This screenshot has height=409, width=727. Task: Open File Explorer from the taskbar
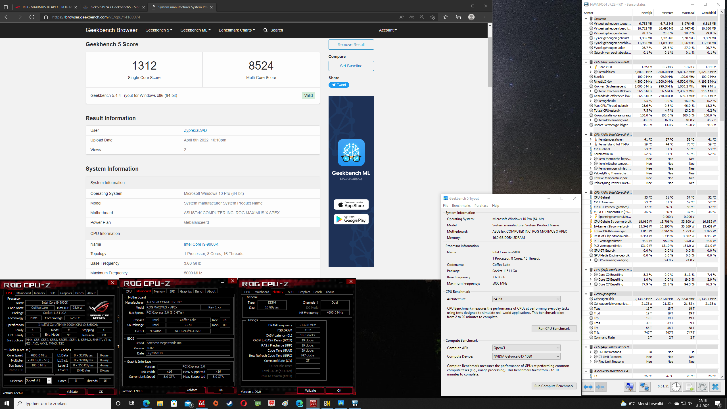tap(160, 403)
